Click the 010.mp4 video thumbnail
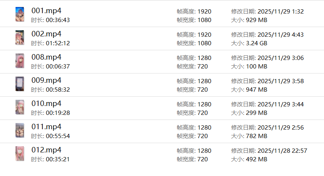 [19, 107]
